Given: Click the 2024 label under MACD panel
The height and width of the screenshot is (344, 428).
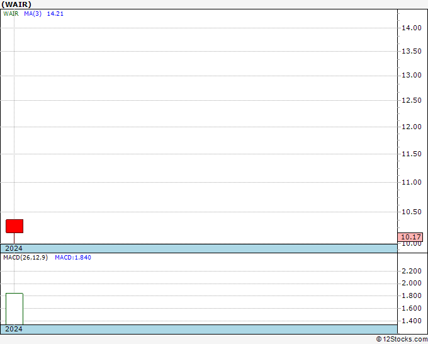Looking at the screenshot, I should tap(14, 329).
